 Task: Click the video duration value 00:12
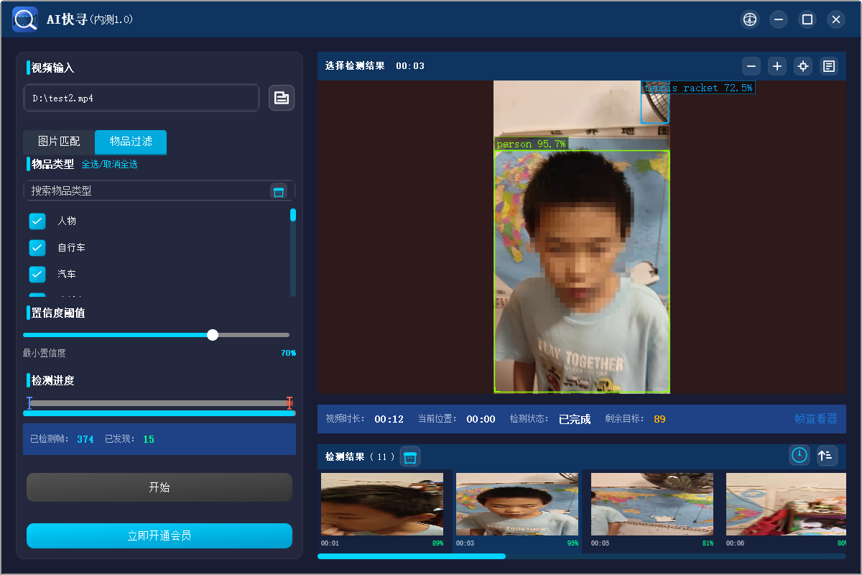click(389, 419)
